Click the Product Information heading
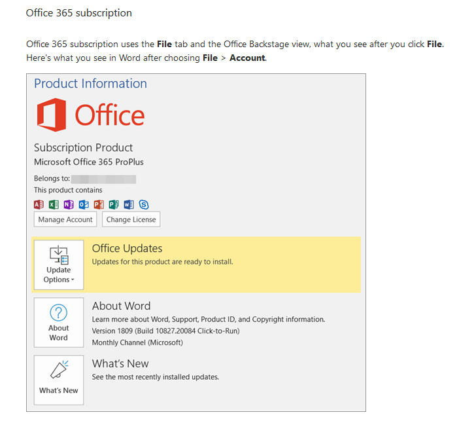Screen dimensions: 474x423 tap(90, 84)
